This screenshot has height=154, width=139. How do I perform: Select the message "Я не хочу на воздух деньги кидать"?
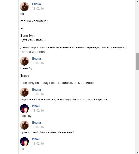(x=57, y=83)
